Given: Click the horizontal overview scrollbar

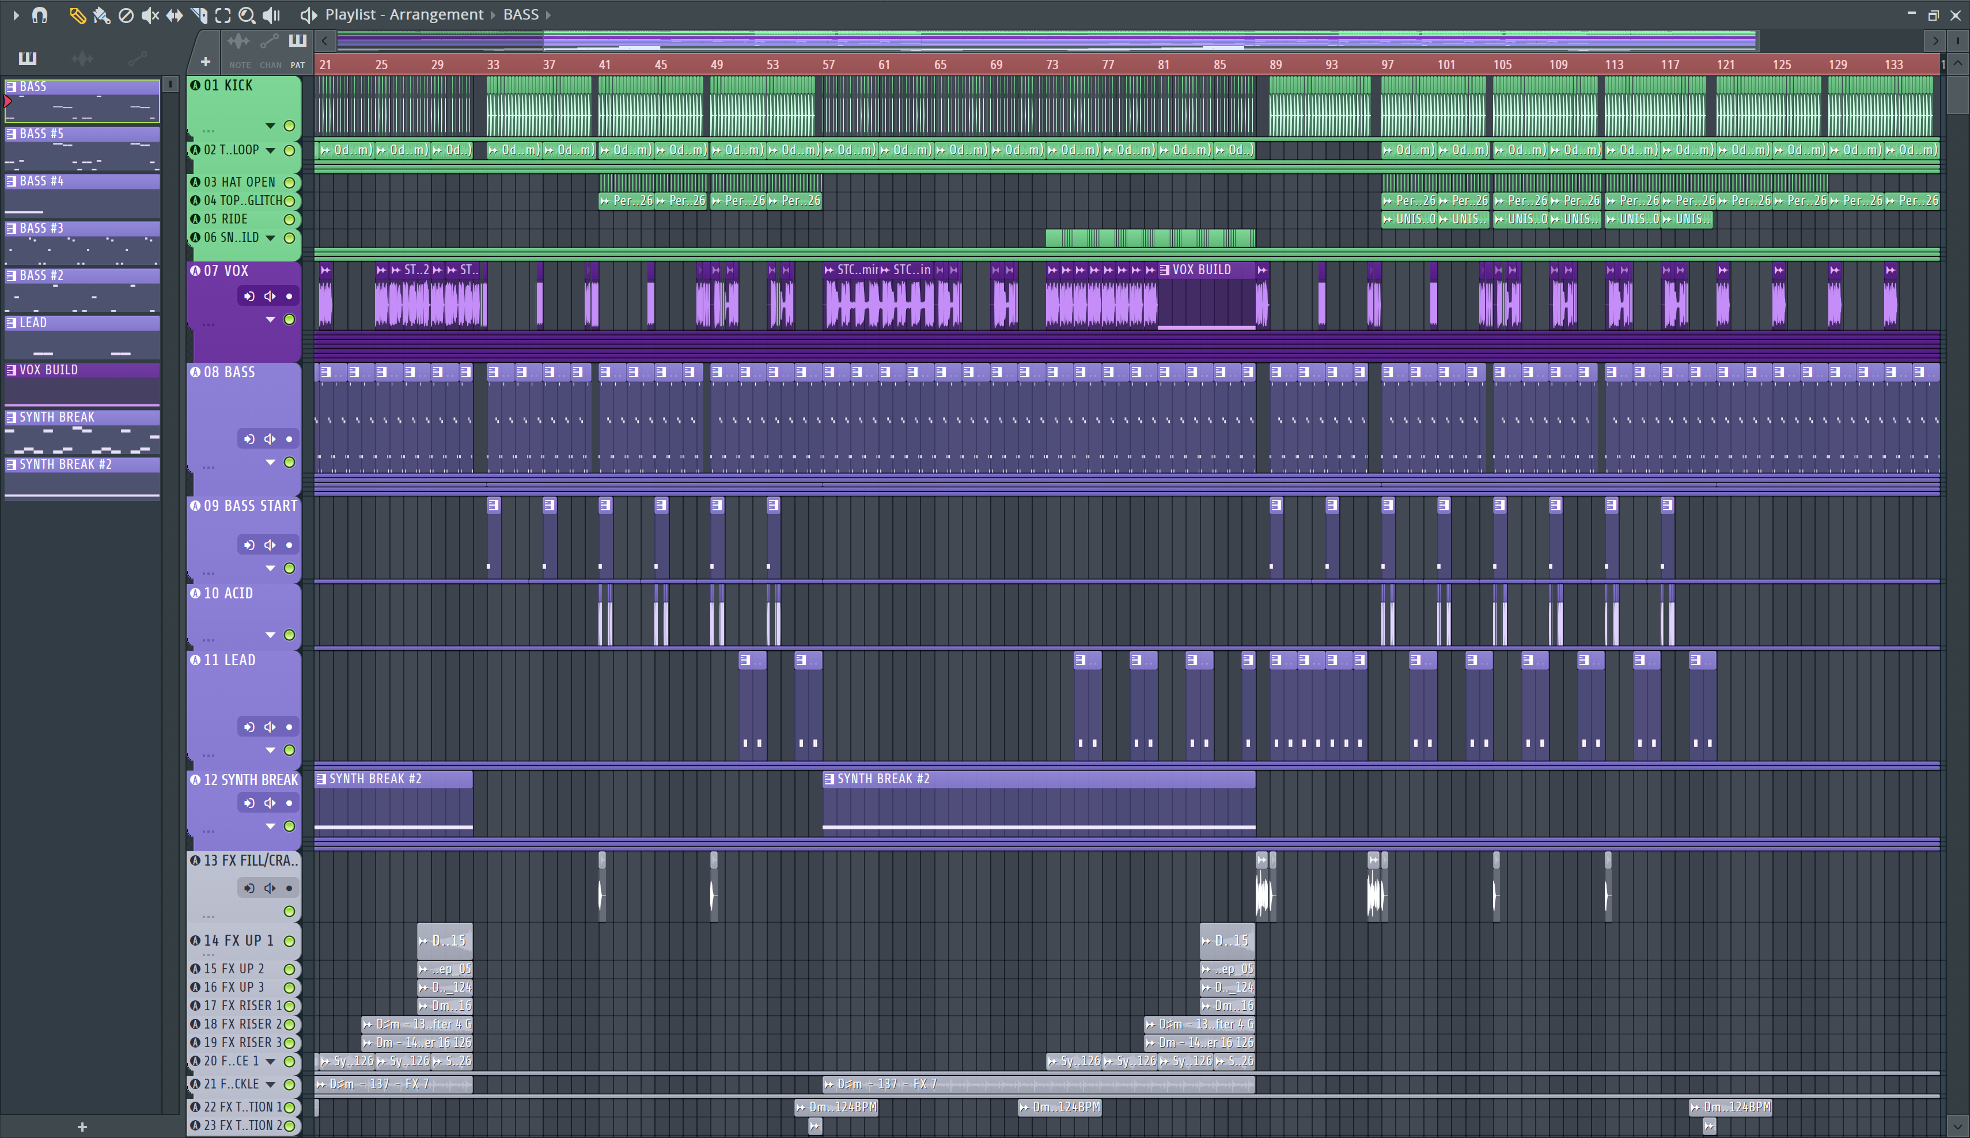Looking at the screenshot, I should click(x=1151, y=41).
